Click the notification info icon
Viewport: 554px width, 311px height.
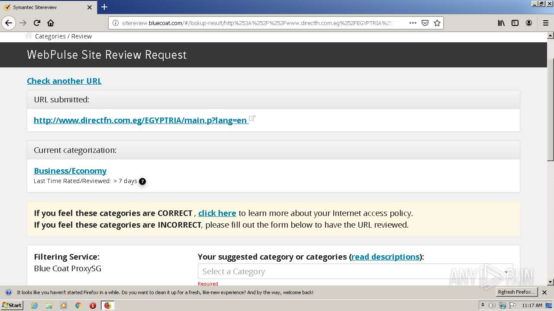[8, 292]
